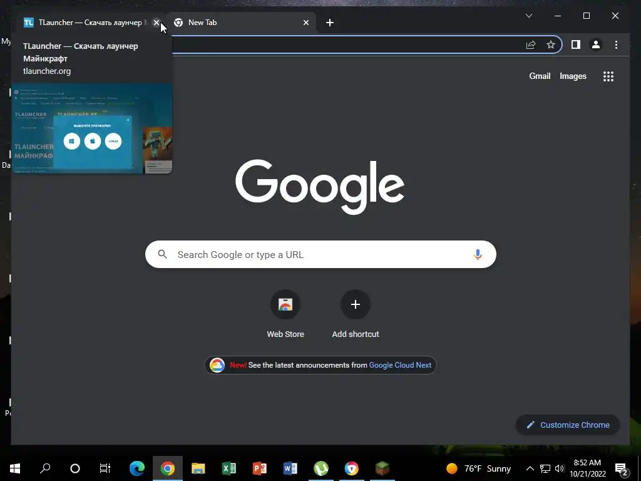Click the Customize Chrome button
The width and height of the screenshot is (641, 481).
point(568,425)
